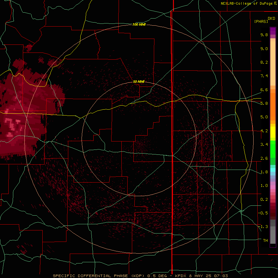Click the 8.2 value on the color scale
Image resolution: width=278 pixels, height=278 pixels.
[x=264, y=62]
